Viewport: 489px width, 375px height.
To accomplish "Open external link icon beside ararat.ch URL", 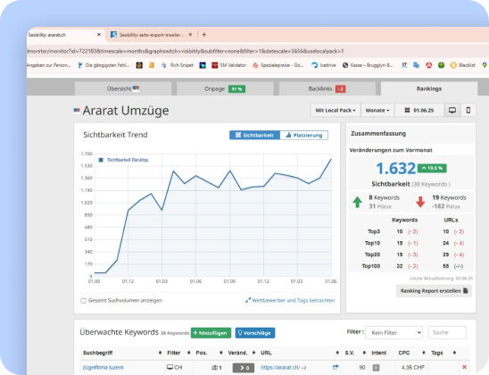I will tap(336, 367).
